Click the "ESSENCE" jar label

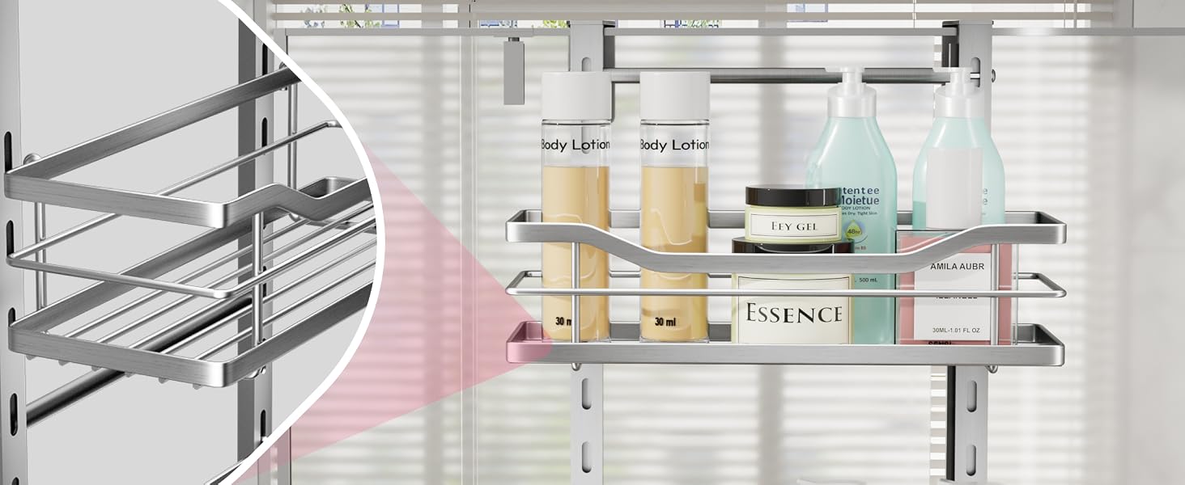coord(792,313)
